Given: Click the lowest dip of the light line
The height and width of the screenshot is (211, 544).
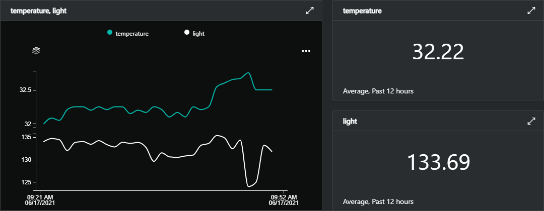Looking at the screenshot, I should 249,186.
